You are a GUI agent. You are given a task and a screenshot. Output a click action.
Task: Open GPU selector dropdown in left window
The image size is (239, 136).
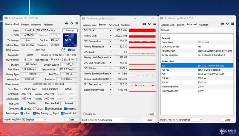[x=25, y=119]
